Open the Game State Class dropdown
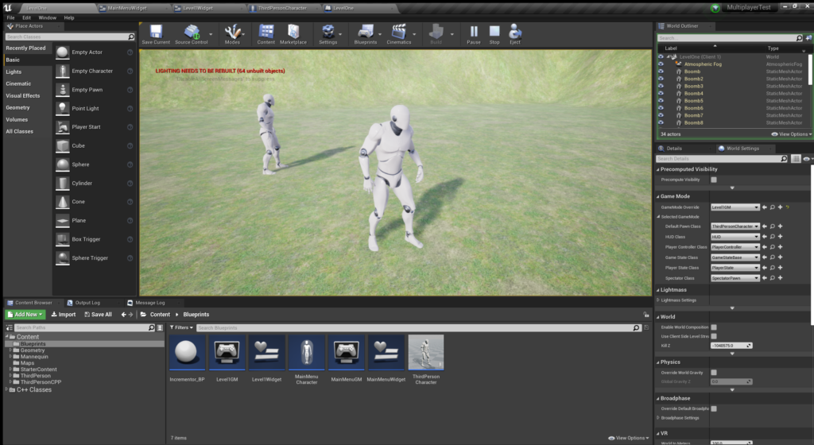The image size is (814, 445). click(x=735, y=257)
